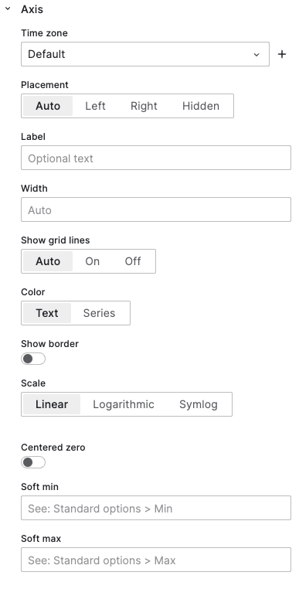Turn grid lines Off
The width and height of the screenshot is (299, 589).
pos(133,261)
